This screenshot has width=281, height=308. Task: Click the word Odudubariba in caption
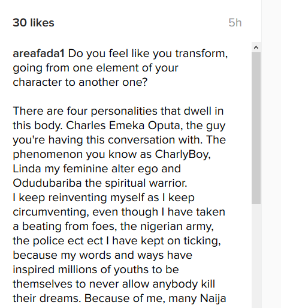click(x=47, y=183)
